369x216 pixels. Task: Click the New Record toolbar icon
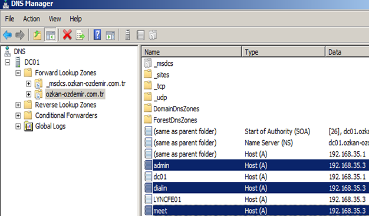click(140, 35)
